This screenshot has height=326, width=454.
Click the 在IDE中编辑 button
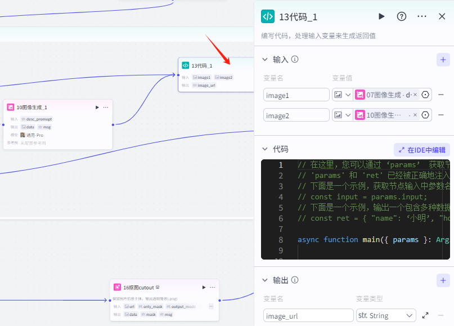(x=422, y=150)
